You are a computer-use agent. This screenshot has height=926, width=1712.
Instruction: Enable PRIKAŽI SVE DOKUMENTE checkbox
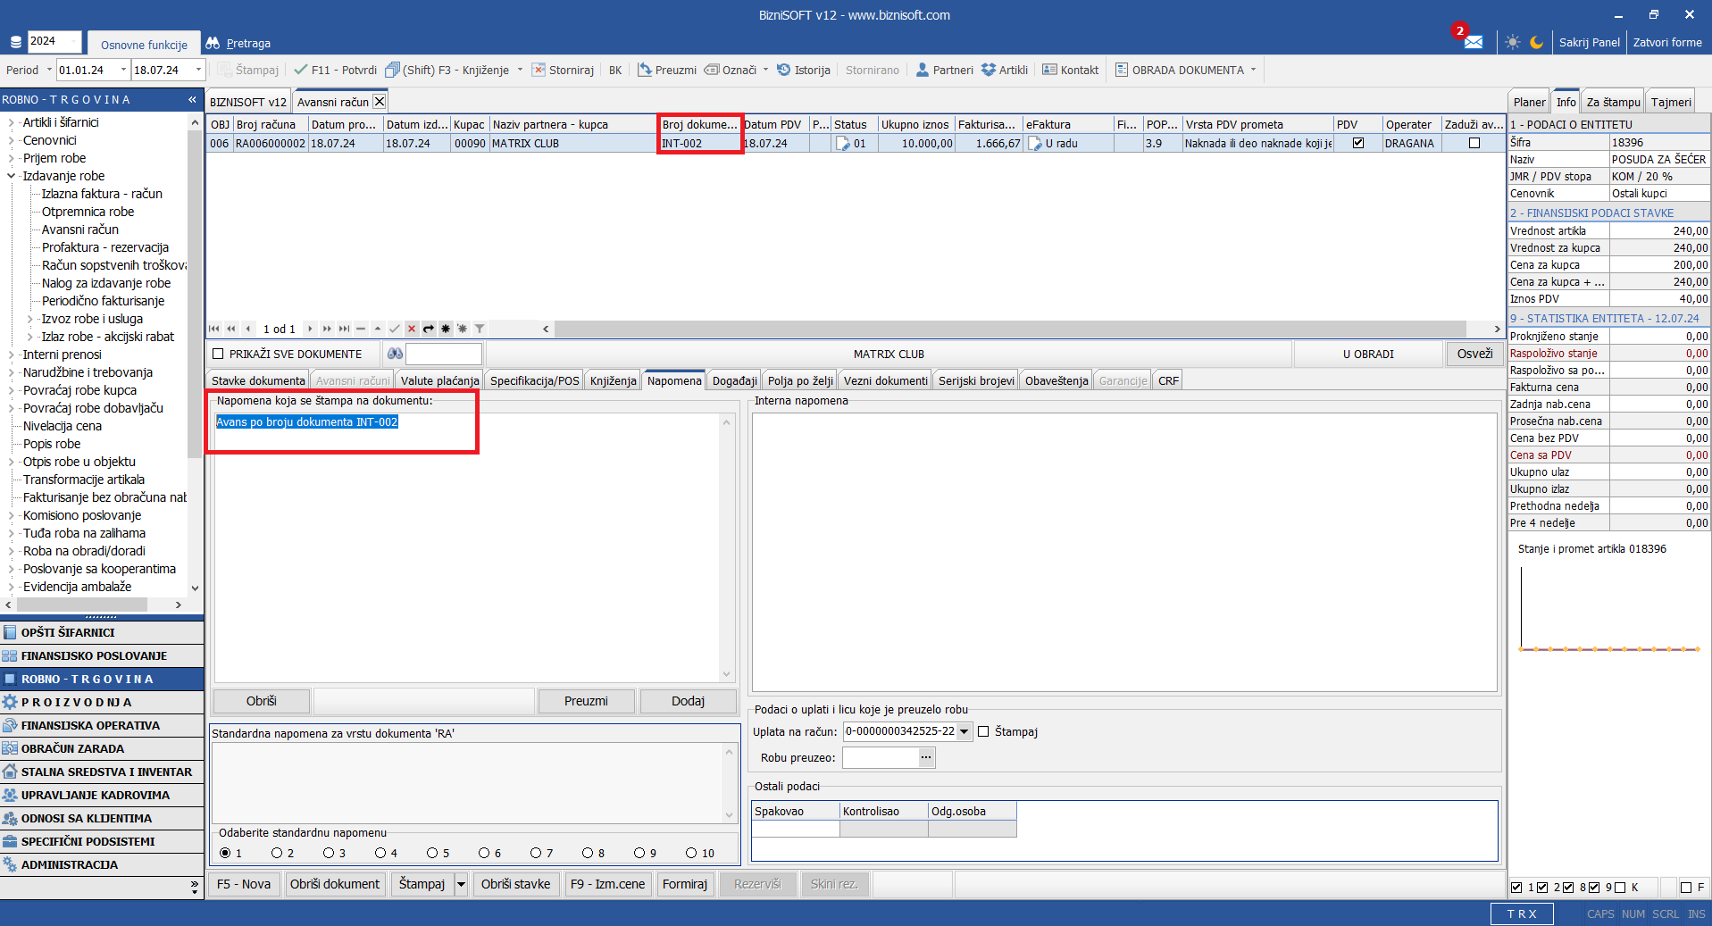218,354
